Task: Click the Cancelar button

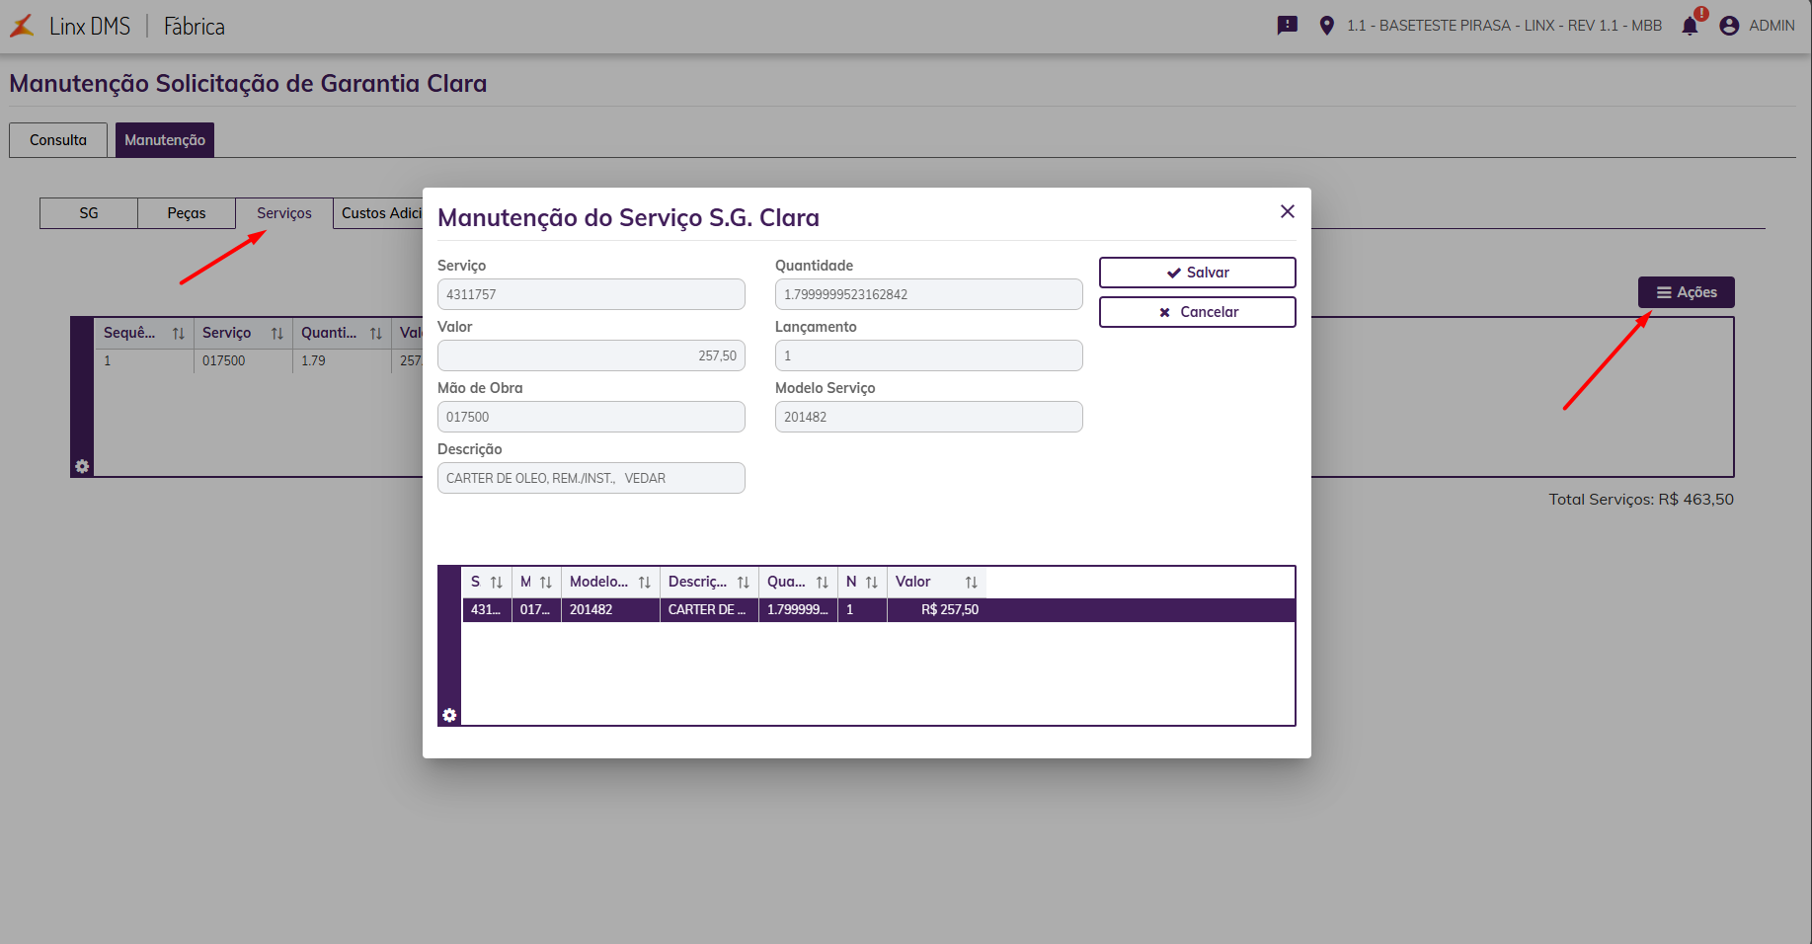Action: tap(1197, 312)
